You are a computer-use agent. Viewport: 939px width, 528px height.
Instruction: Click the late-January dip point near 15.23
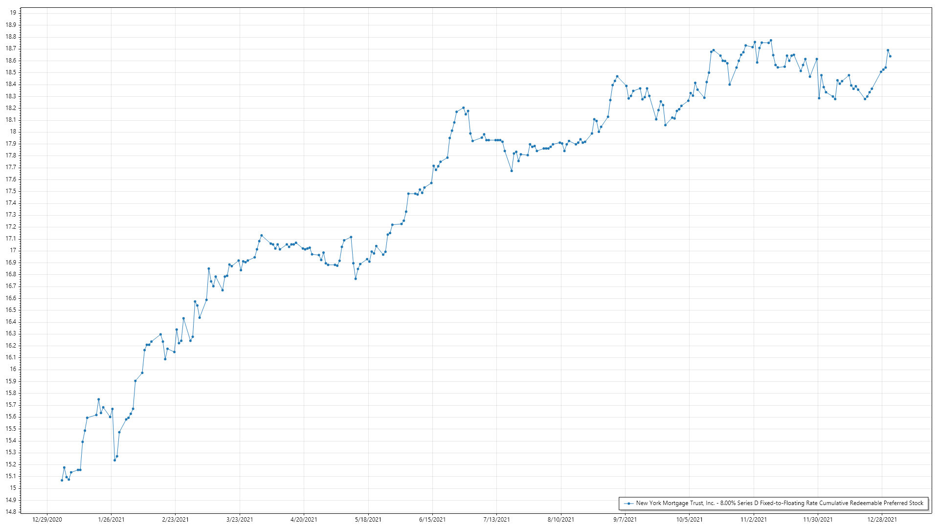click(114, 460)
